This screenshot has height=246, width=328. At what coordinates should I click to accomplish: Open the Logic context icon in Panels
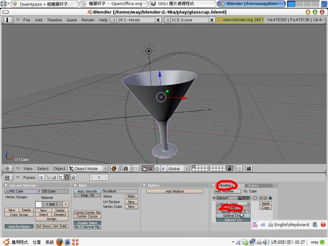click(x=41, y=178)
